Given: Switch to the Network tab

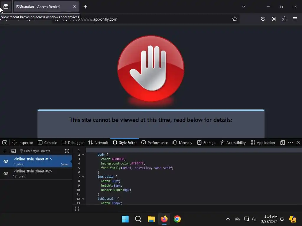Looking at the screenshot, I should 98,143.
